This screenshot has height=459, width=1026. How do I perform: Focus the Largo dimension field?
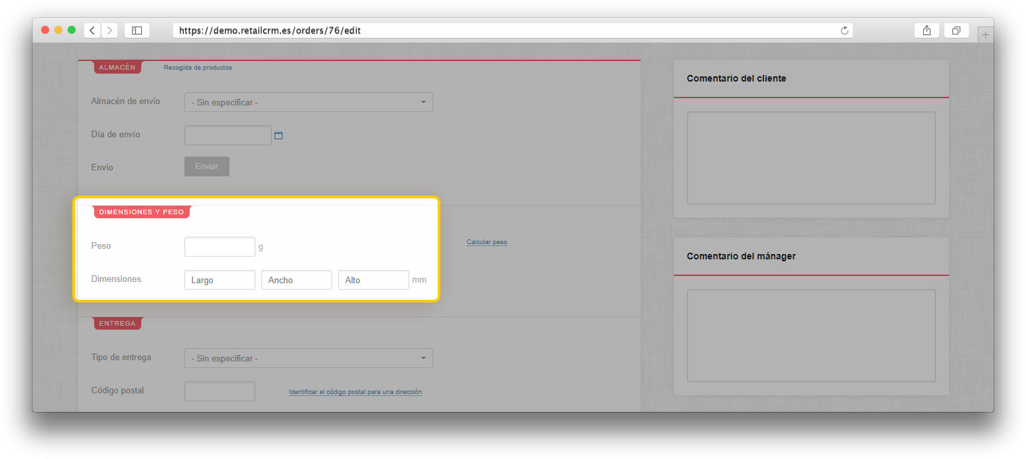(220, 280)
